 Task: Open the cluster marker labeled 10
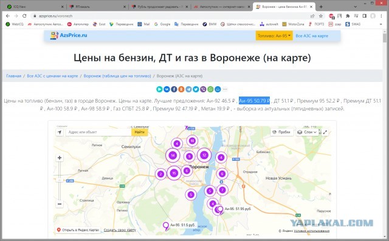click(x=192, y=141)
